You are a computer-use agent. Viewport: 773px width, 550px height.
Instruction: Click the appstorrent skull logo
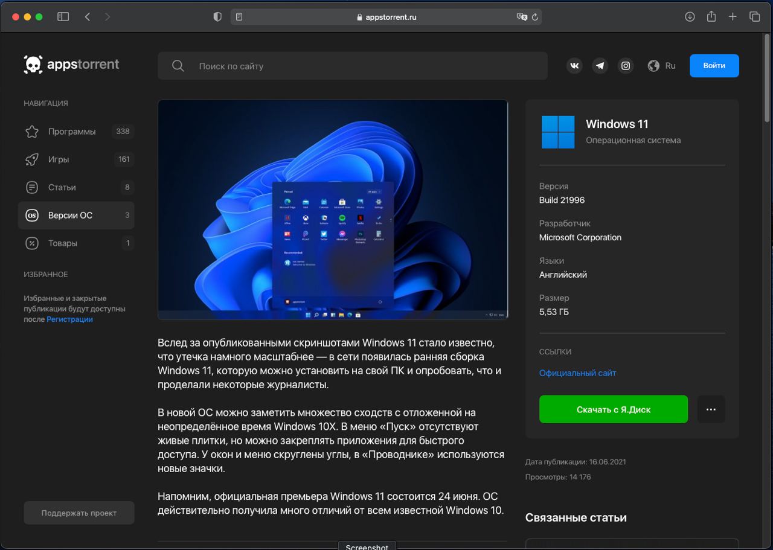click(x=33, y=65)
